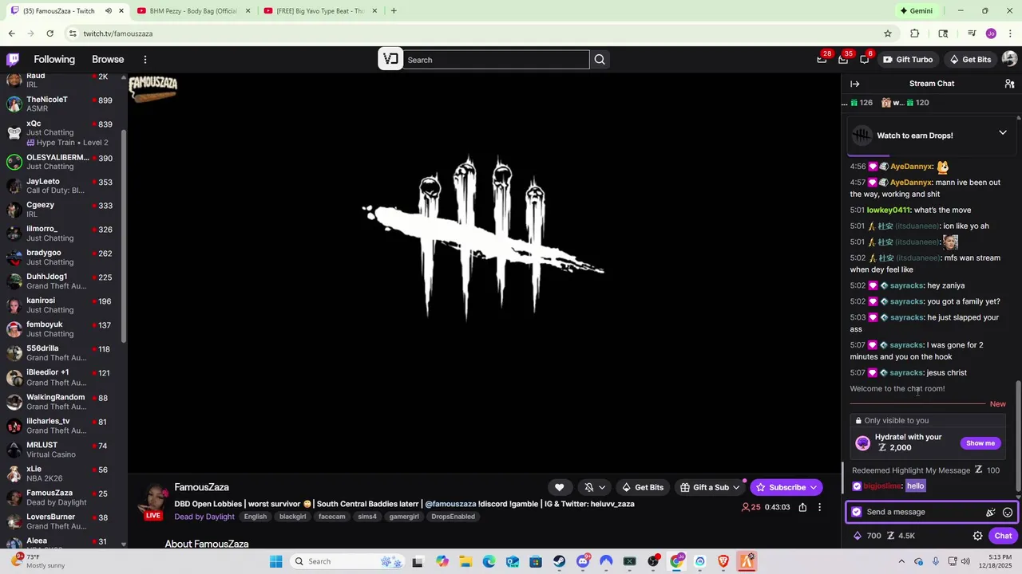1022x574 pixels.
Task: Open TheNicoleT channel in sidebar
Action: [61, 104]
